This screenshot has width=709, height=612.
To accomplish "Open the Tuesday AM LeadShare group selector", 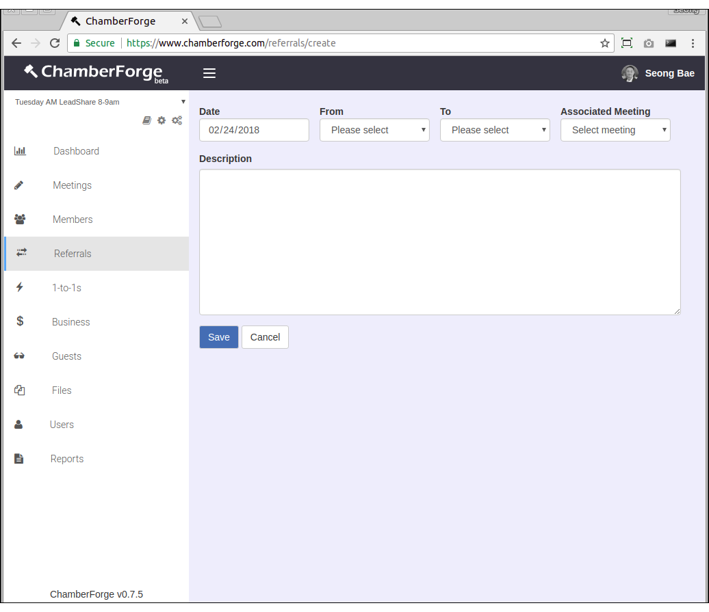I will tap(100, 102).
